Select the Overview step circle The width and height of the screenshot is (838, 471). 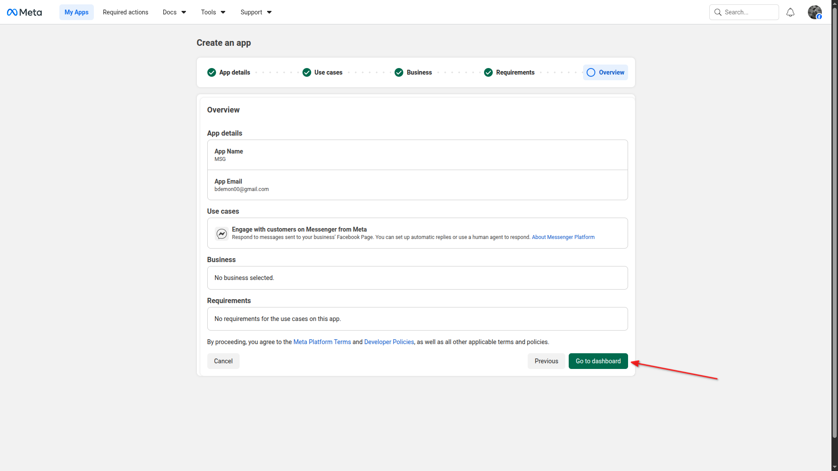(x=591, y=72)
